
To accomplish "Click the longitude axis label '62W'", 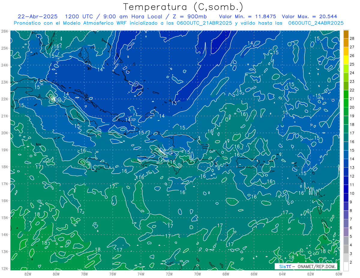I will click(310, 274).
